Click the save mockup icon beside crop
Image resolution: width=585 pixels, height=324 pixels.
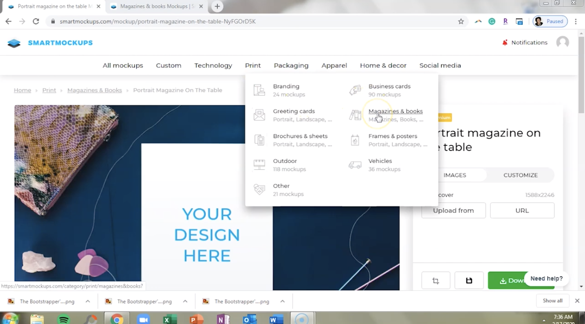click(468, 280)
